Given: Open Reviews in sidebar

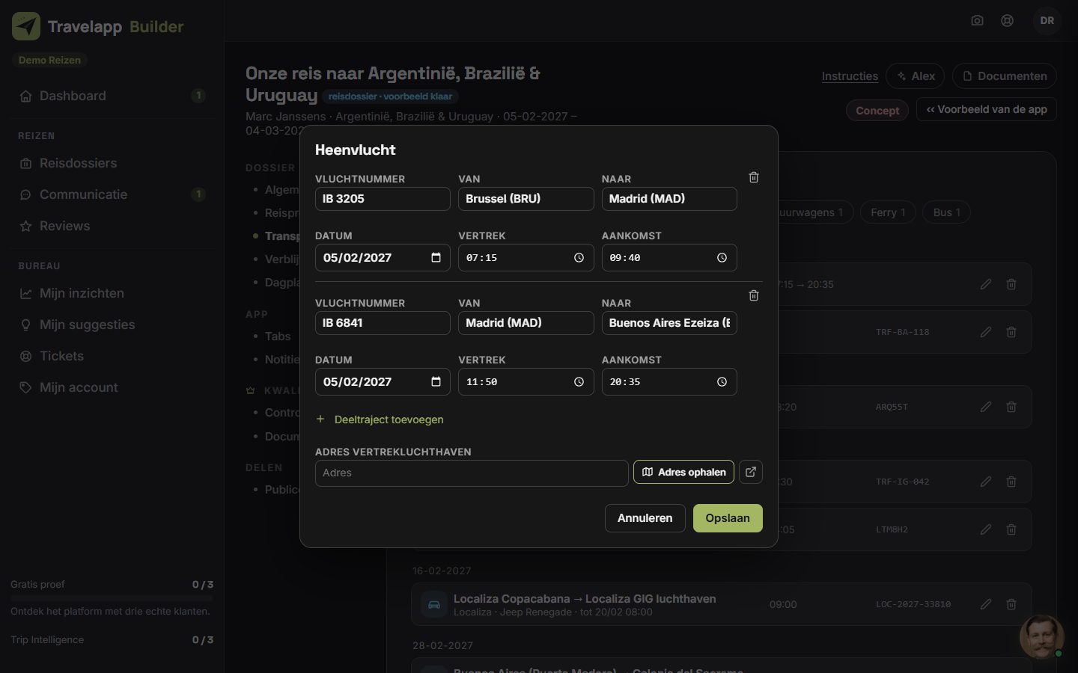Looking at the screenshot, I should [112, 226].
